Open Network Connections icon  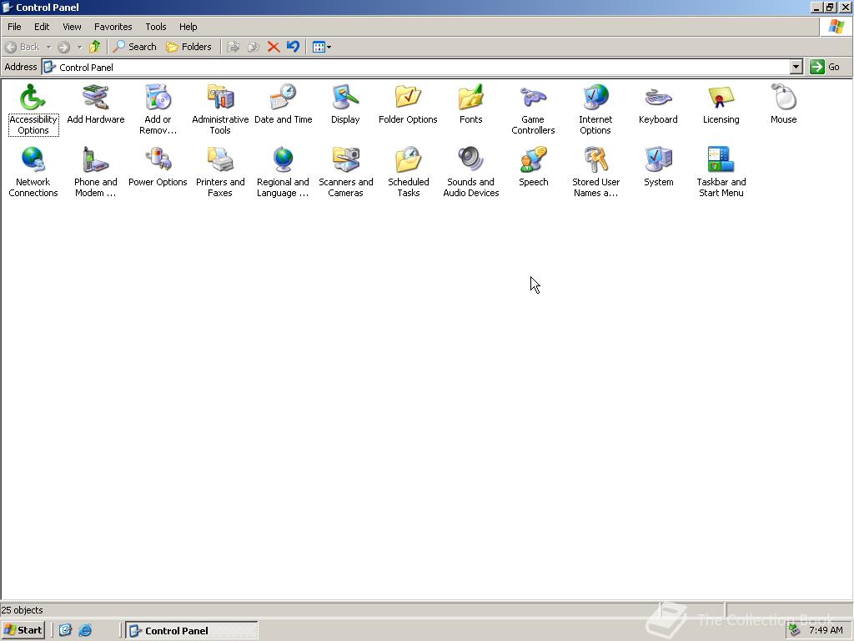(x=33, y=172)
